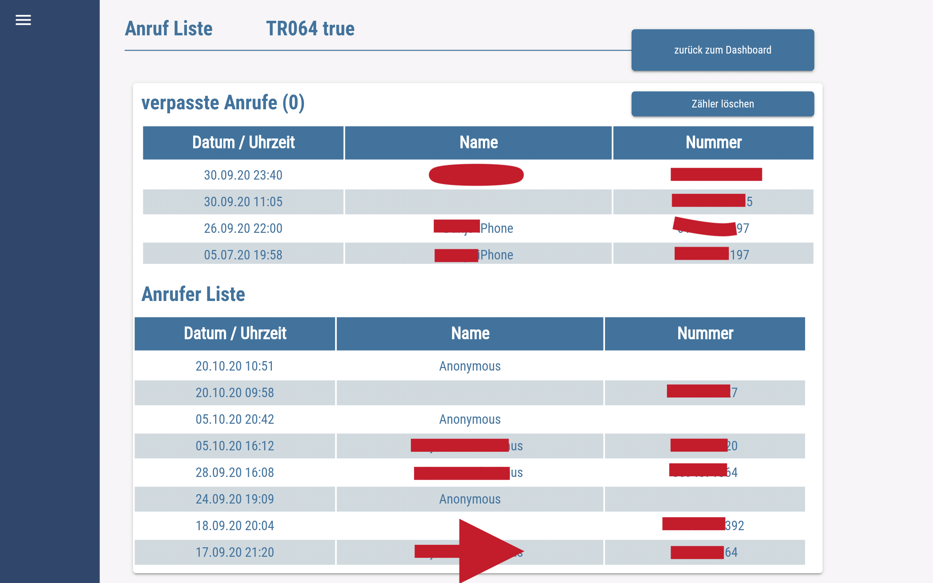Click Anonymous caller at 24.09.20 19:09
This screenshot has height=583, width=933.
pos(469,499)
